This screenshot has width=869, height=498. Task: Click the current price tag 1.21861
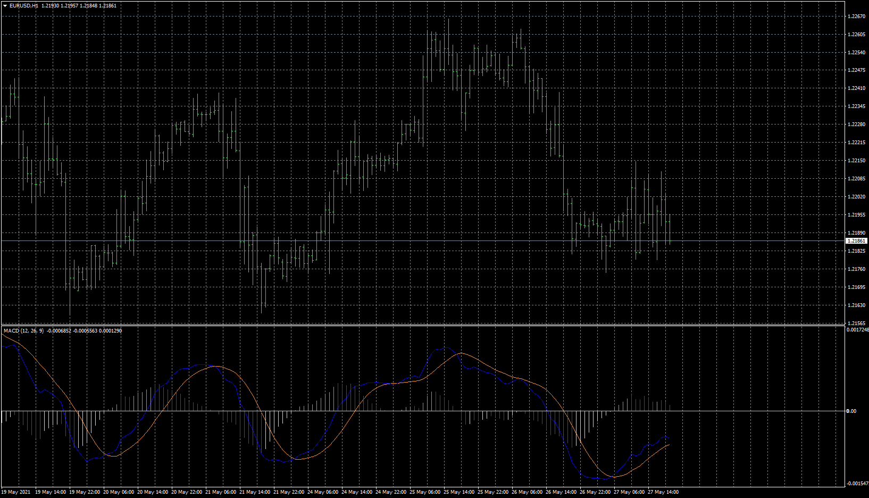(x=856, y=241)
